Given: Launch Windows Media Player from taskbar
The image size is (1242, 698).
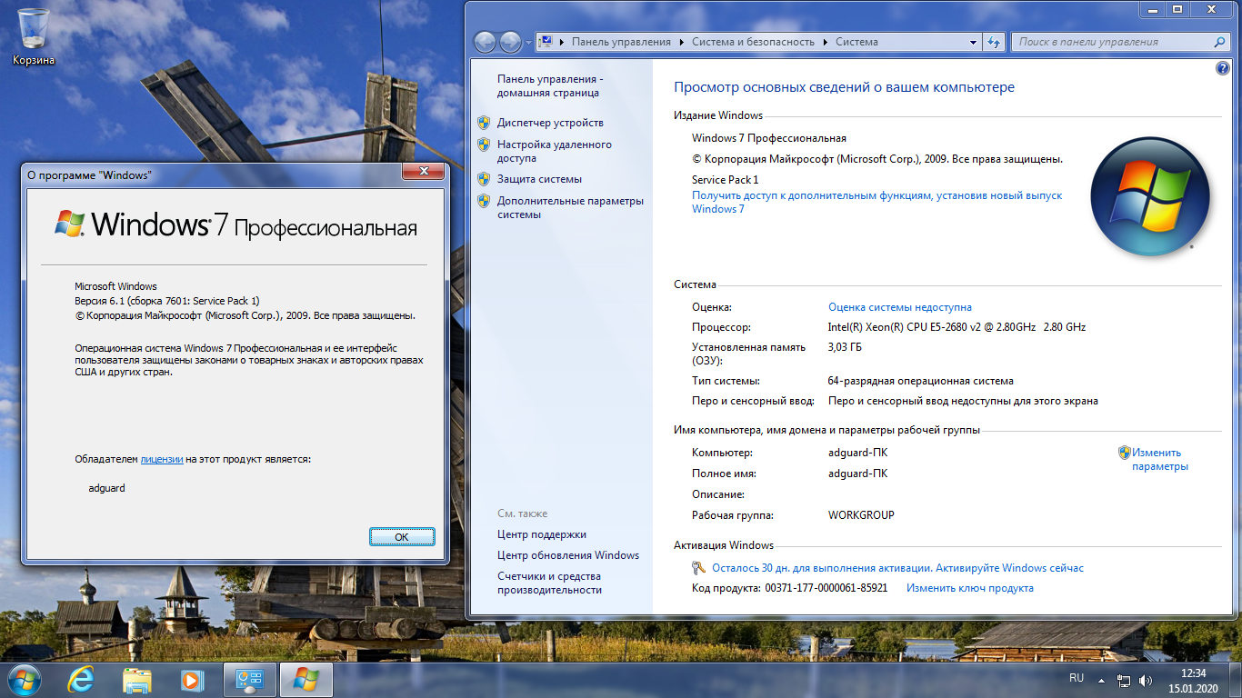Looking at the screenshot, I should (191, 680).
